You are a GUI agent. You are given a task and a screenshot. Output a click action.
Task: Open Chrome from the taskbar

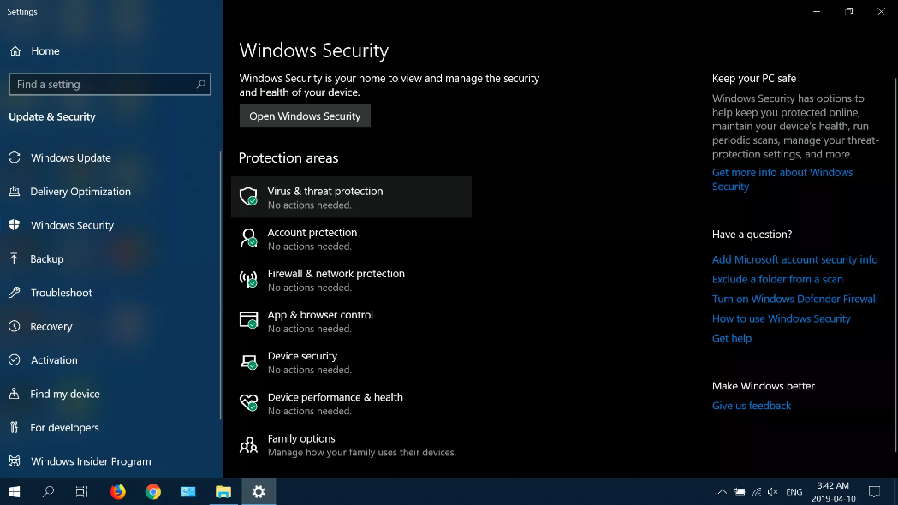pos(153,492)
